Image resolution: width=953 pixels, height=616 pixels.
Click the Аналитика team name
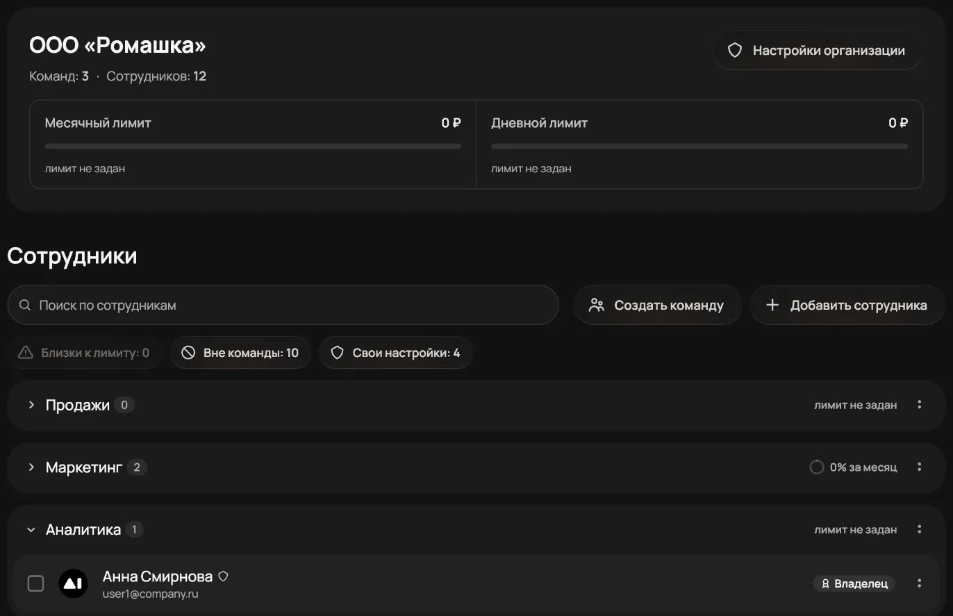tap(83, 530)
